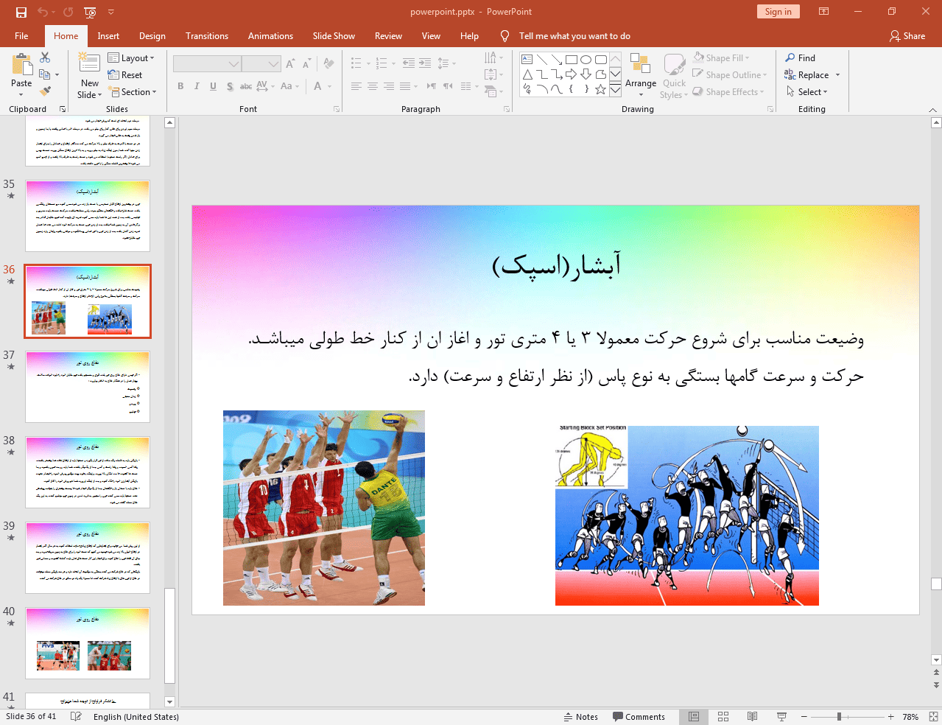Fit slide to current window icon
The image size is (942, 725).
pos(933,716)
